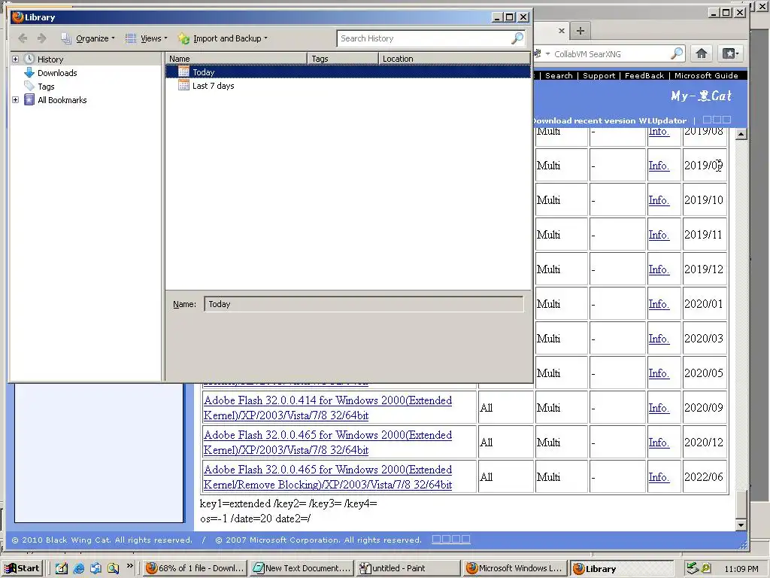Click the CollabVM SearXNG search box
The height and width of the screenshot is (578, 770).
[x=611, y=54]
